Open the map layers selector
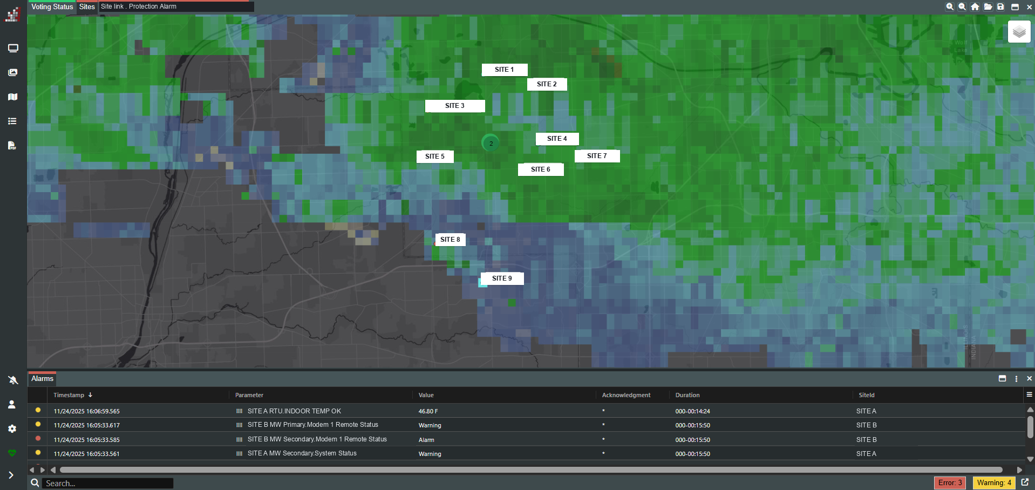Screen dimensions: 1035x490 pos(1019,32)
